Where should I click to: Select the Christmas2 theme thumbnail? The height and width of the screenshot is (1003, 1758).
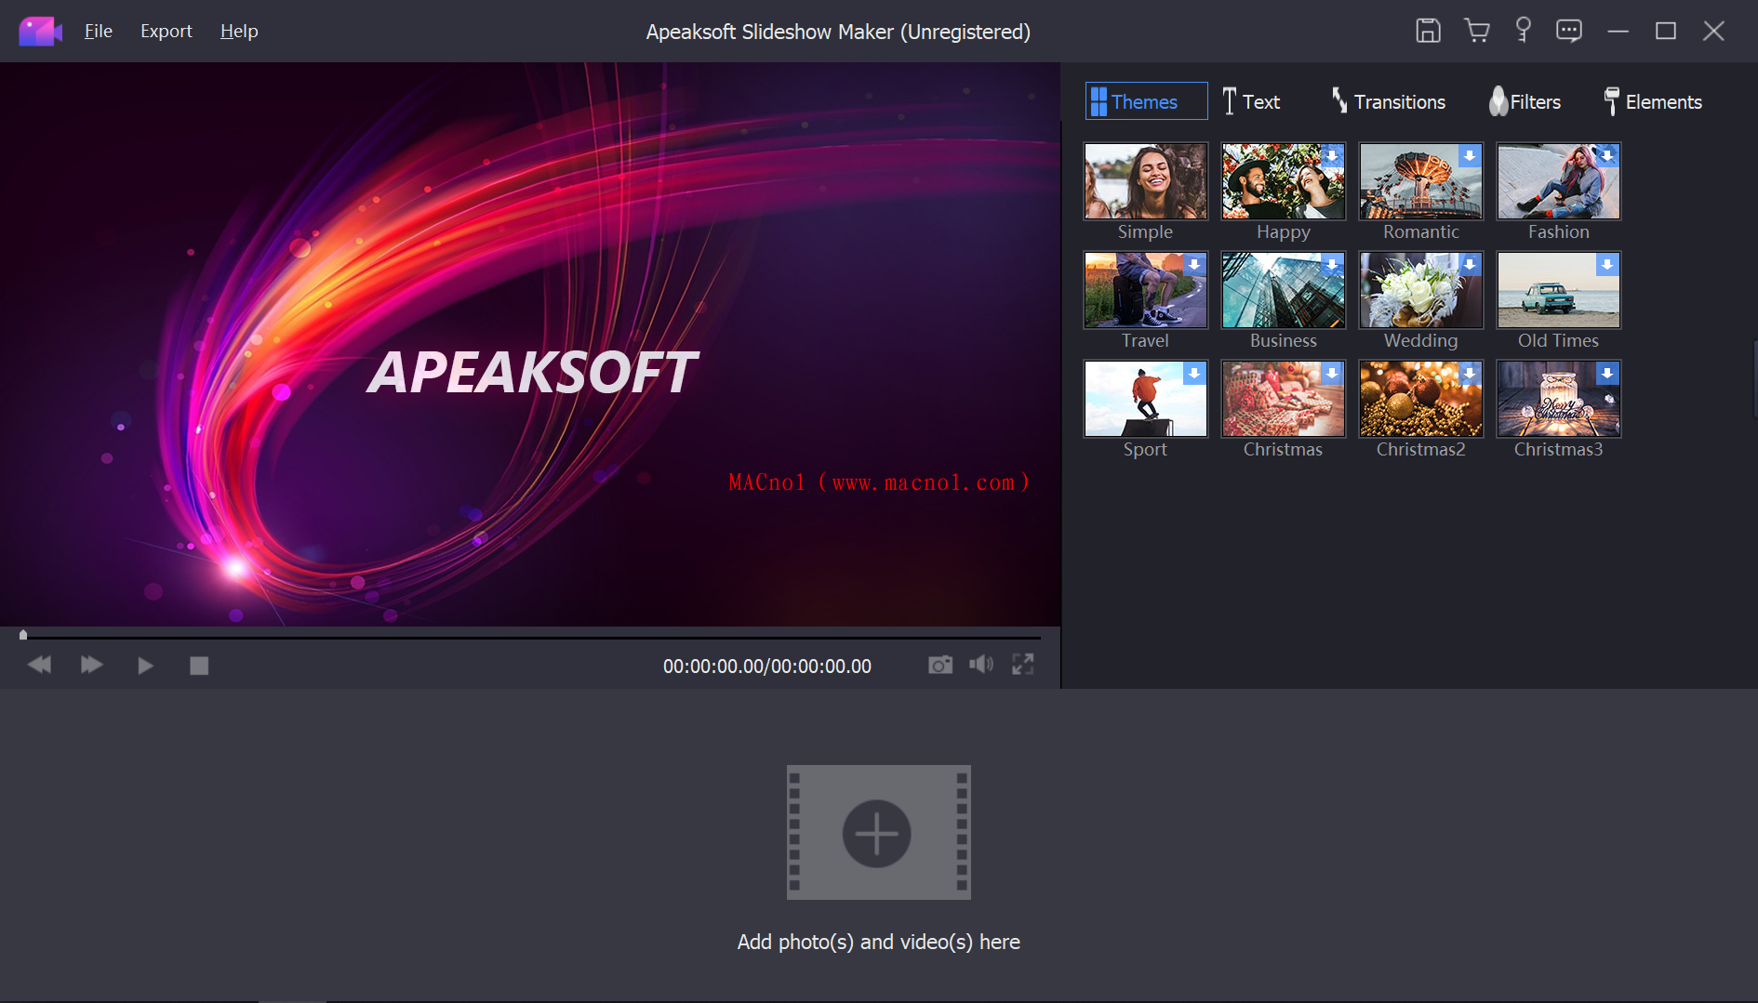pos(1421,399)
